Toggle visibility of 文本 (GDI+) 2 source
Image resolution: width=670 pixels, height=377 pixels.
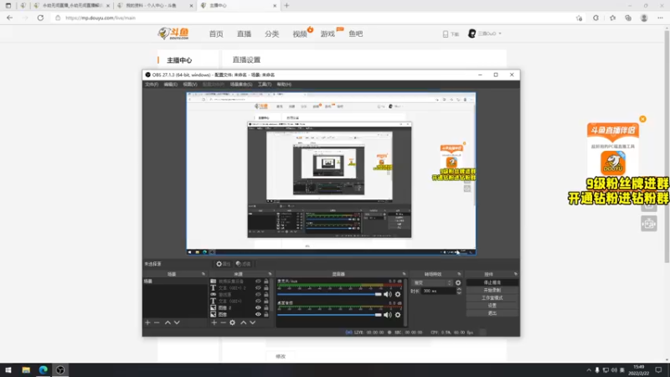coord(258,287)
